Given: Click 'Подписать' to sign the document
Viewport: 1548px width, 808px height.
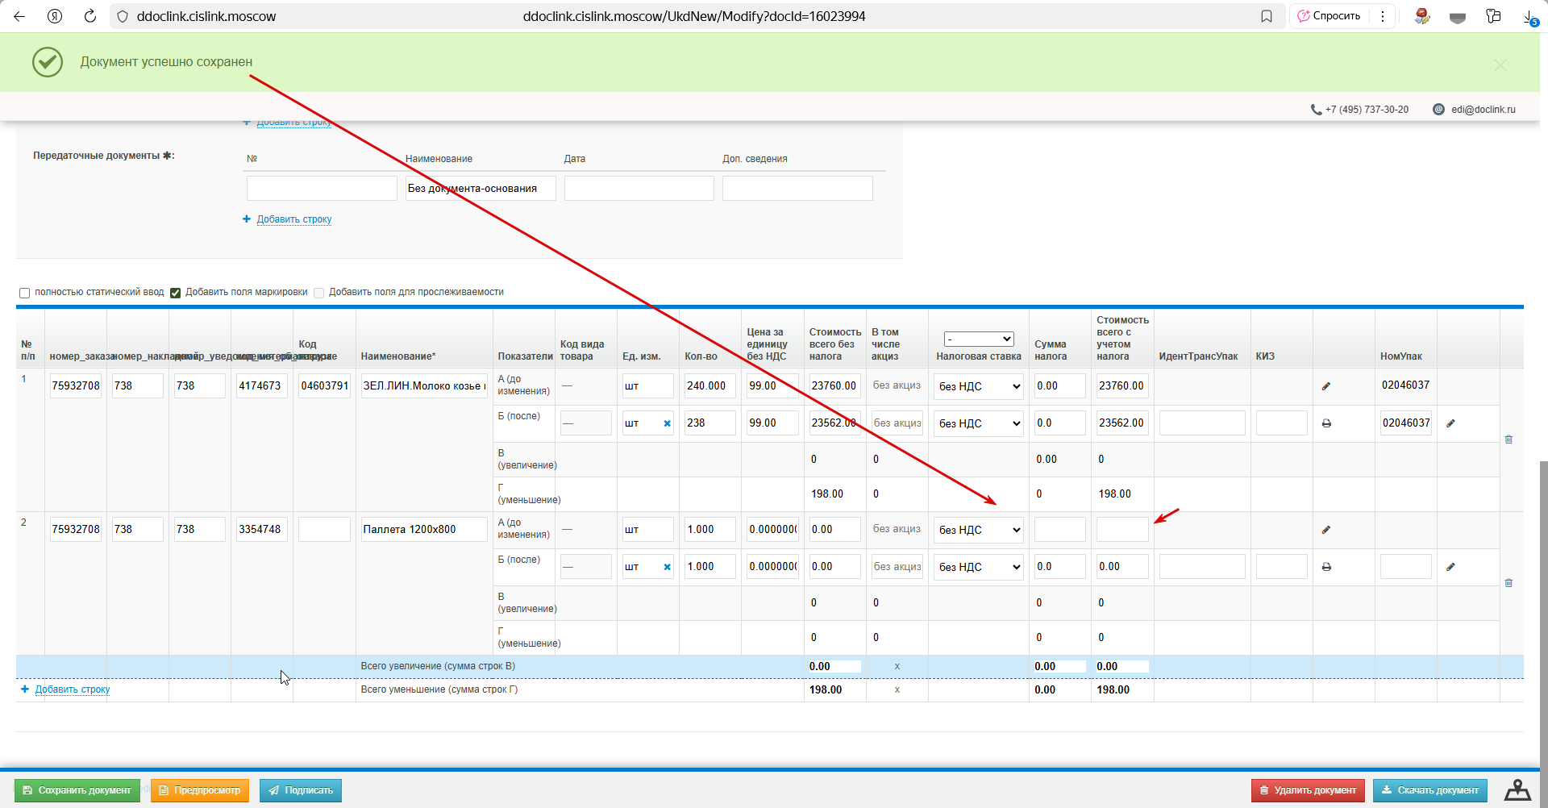Looking at the screenshot, I should pyautogui.click(x=301, y=790).
